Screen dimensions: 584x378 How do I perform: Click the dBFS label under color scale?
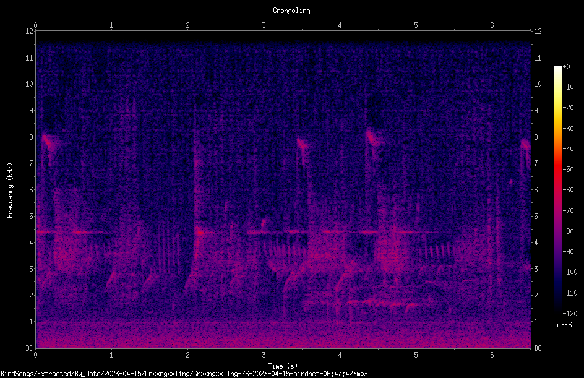[564, 325]
